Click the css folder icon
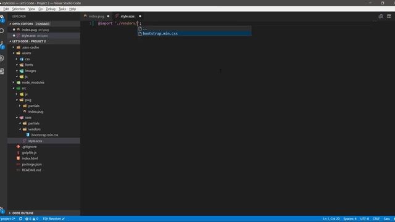395x222 pixels. click(x=22, y=59)
